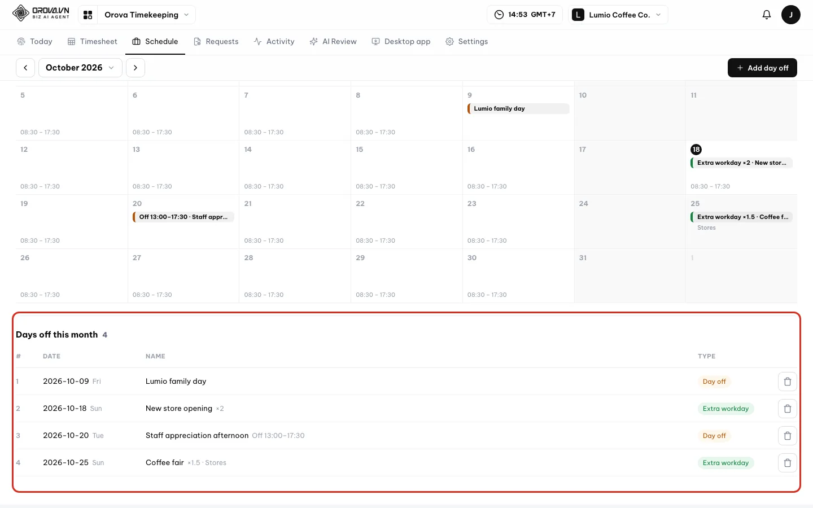
Task: Go to the Desktop app tab
Action: coord(401,41)
